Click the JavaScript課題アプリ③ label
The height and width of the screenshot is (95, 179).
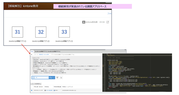(x=64, y=41)
